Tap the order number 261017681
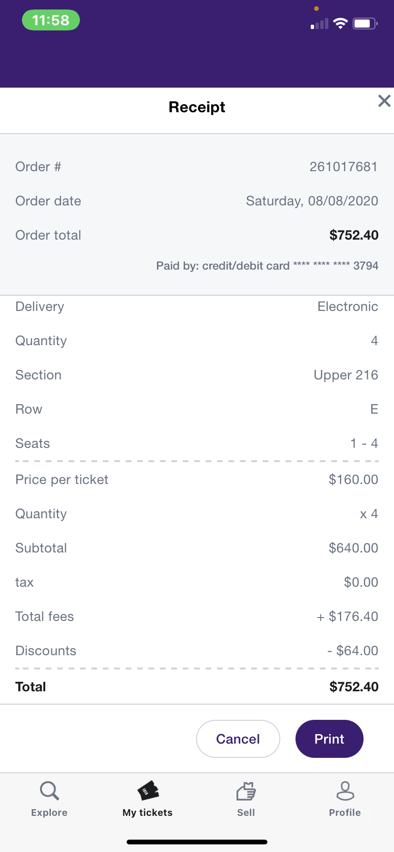 tap(343, 167)
